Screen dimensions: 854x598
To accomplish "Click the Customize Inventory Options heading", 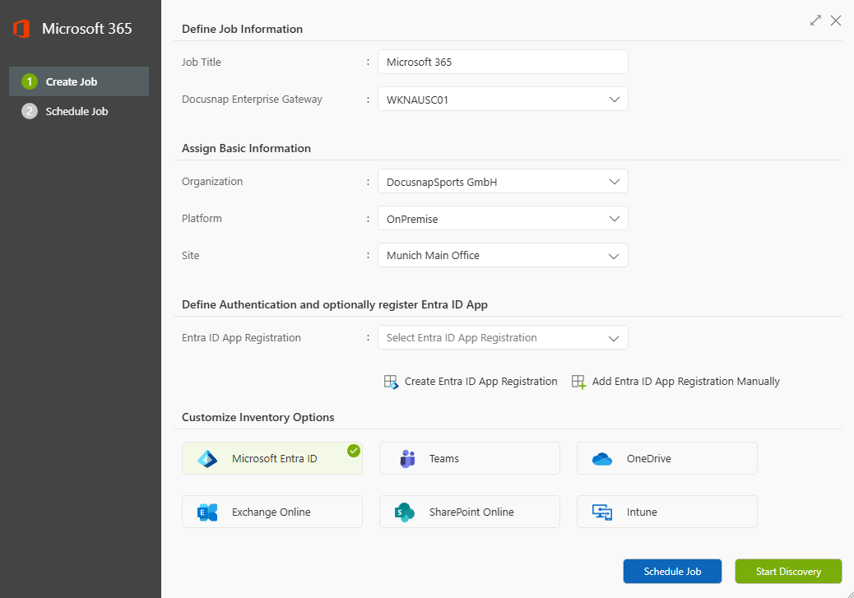I will click(258, 418).
